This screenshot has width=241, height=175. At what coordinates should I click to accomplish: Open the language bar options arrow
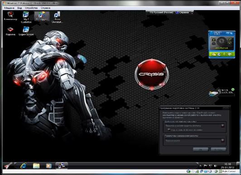[192, 12]
